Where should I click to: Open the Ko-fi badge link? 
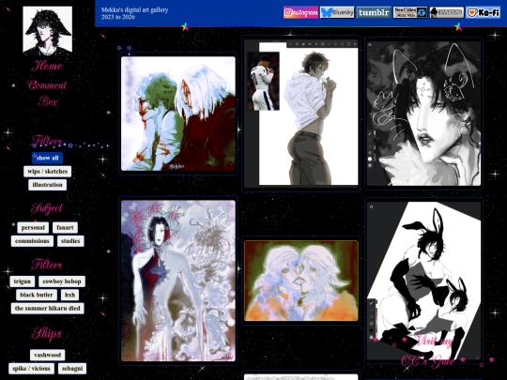click(484, 12)
